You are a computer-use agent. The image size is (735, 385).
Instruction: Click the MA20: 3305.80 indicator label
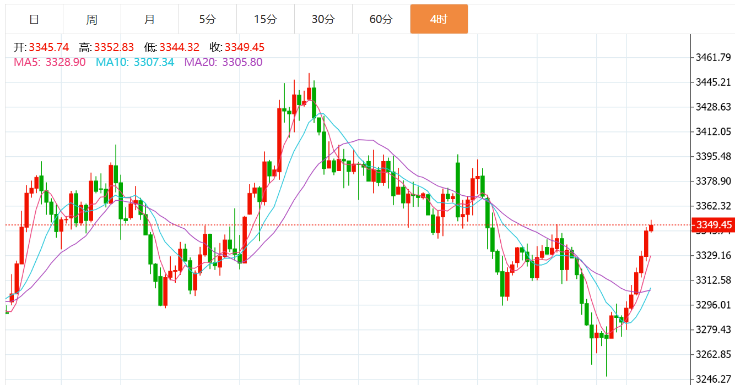pos(223,62)
